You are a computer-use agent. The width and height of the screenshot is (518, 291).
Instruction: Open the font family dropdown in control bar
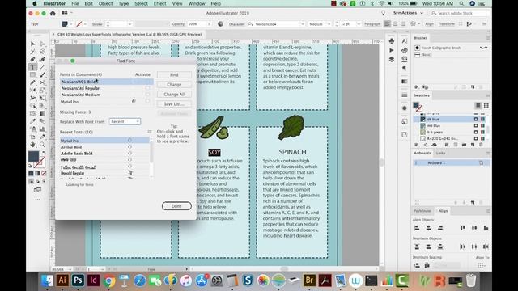coord(302,24)
